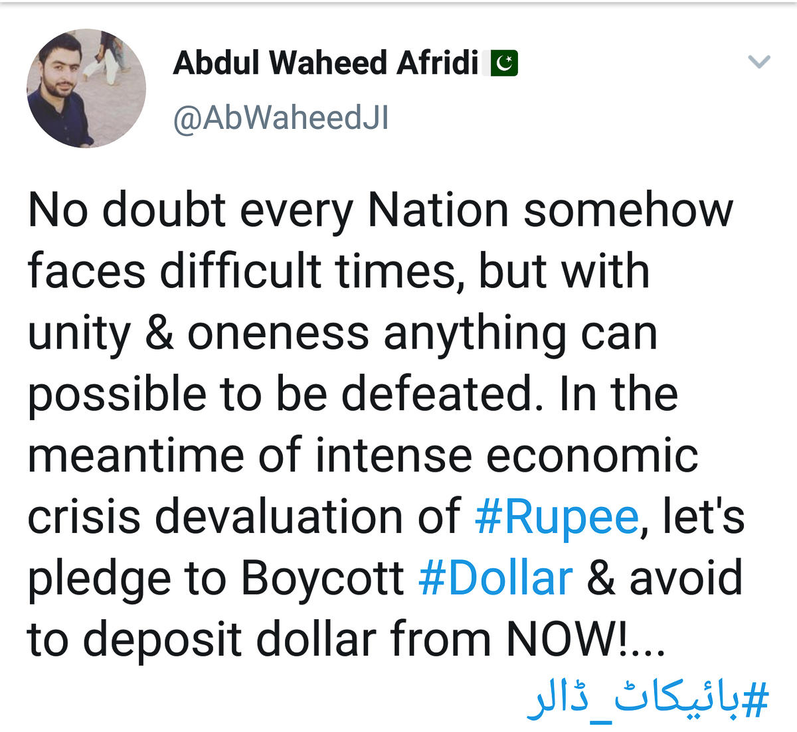Click the Pakistan flag emoji beside the name
Viewport: 797px width, 732px height.
point(504,64)
